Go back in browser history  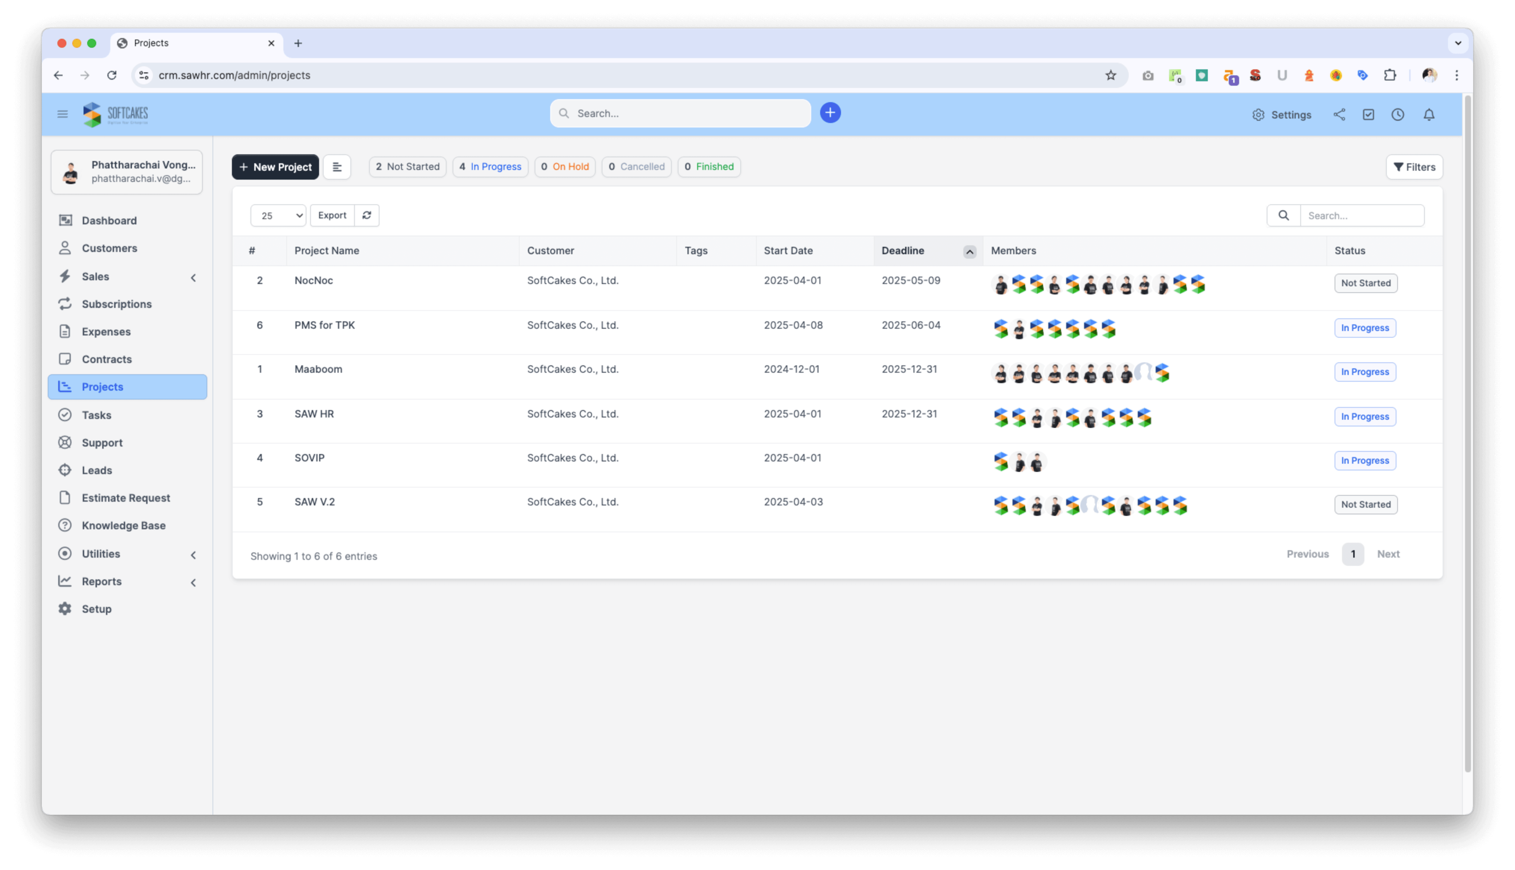pos(58,75)
